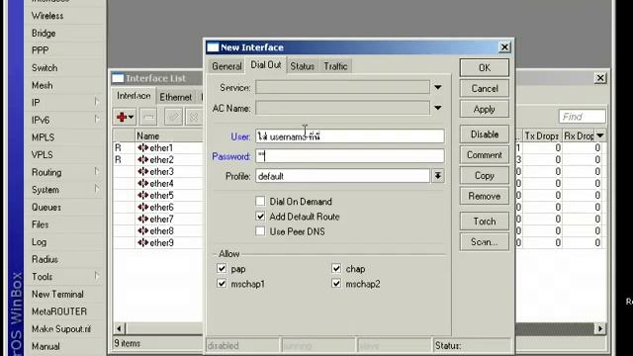Click the enable checkmark toolbar icon
The height and width of the screenshot is (356, 633).
[173, 117]
